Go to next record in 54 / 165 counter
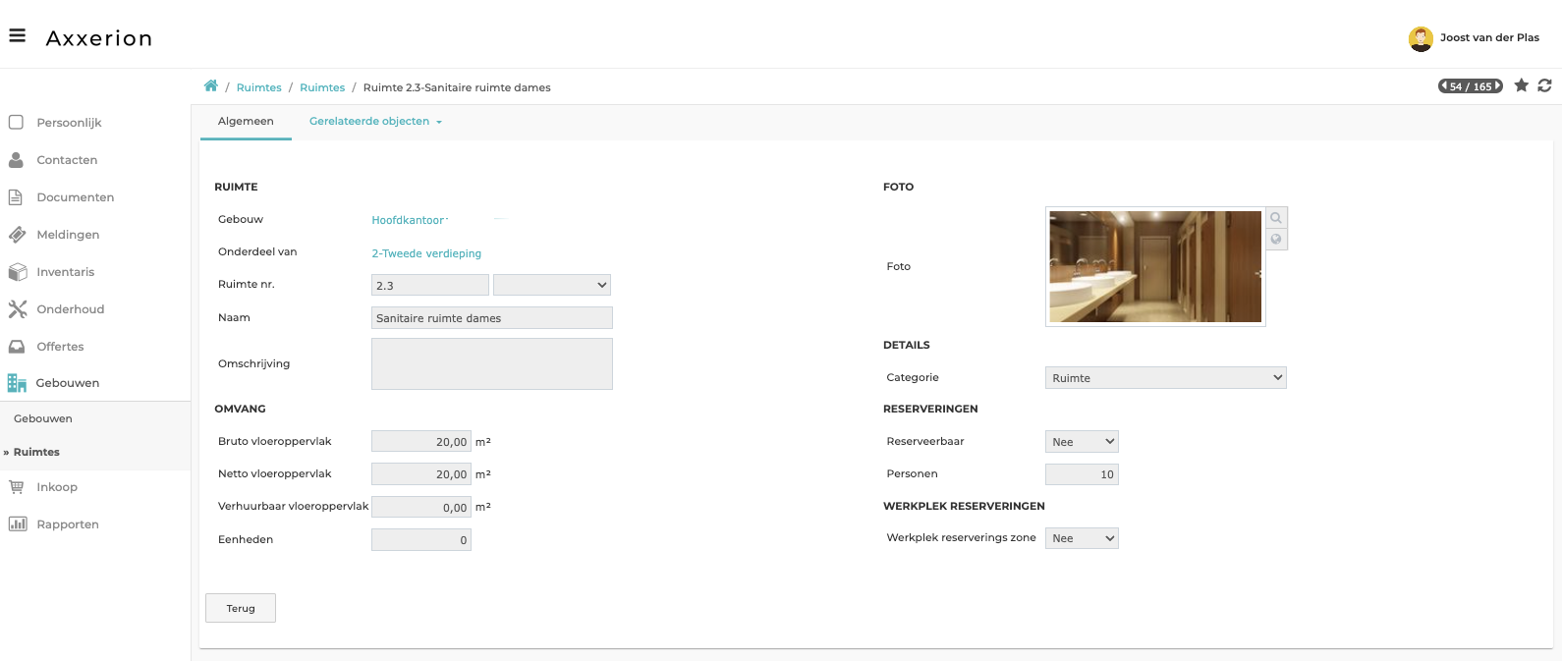The image size is (1562, 661). pyautogui.click(x=1498, y=86)
